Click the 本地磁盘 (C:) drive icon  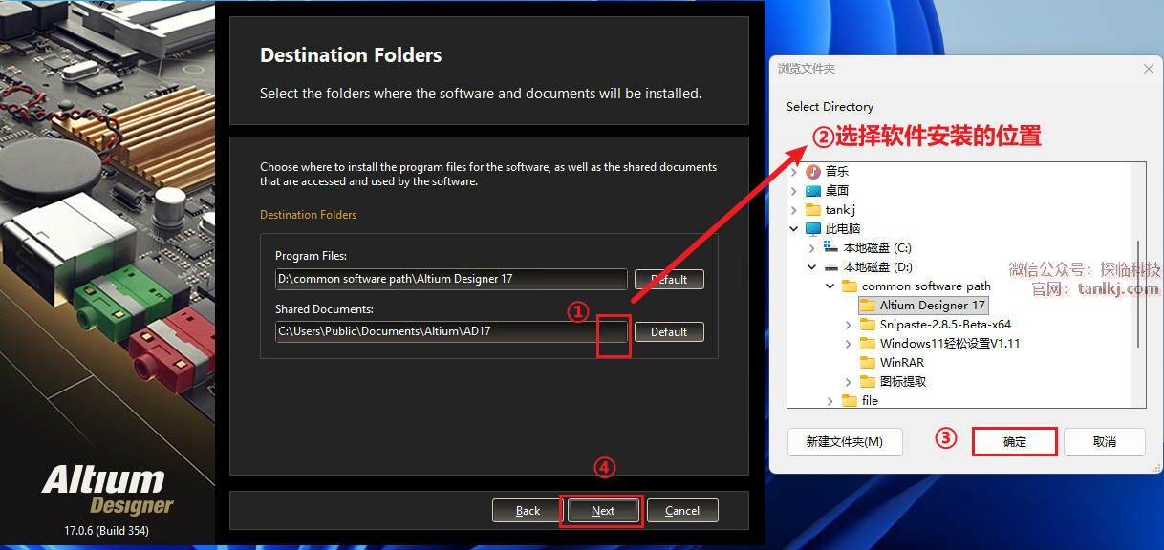(x=830, y=248)
